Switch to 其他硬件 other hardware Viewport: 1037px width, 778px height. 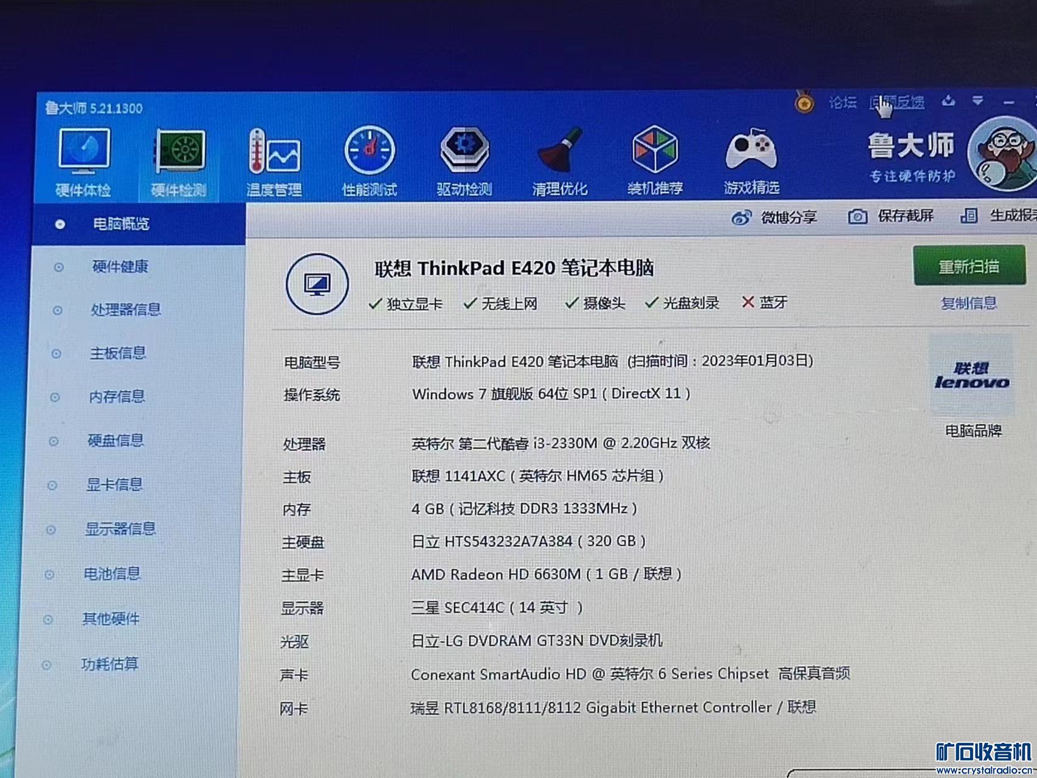(111, 619)
